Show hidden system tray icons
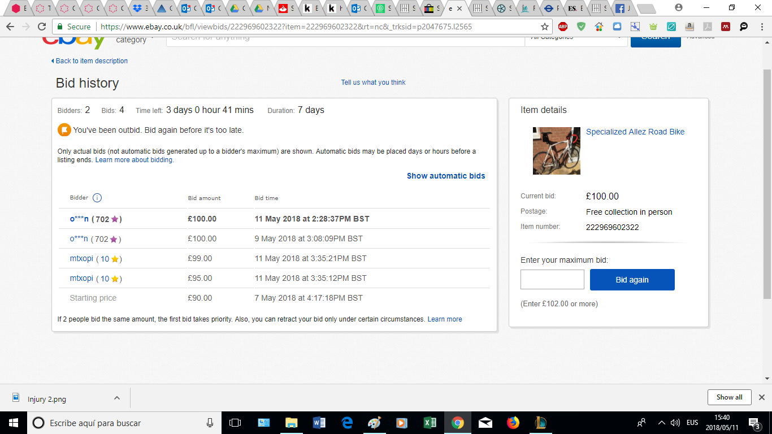Viewport: 772px width, 434px height. coord(662,423)
